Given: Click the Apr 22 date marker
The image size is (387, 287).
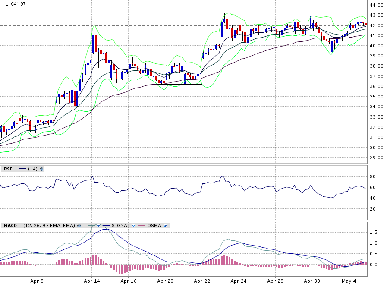Looking at the screenshot, I should [201, 281].
